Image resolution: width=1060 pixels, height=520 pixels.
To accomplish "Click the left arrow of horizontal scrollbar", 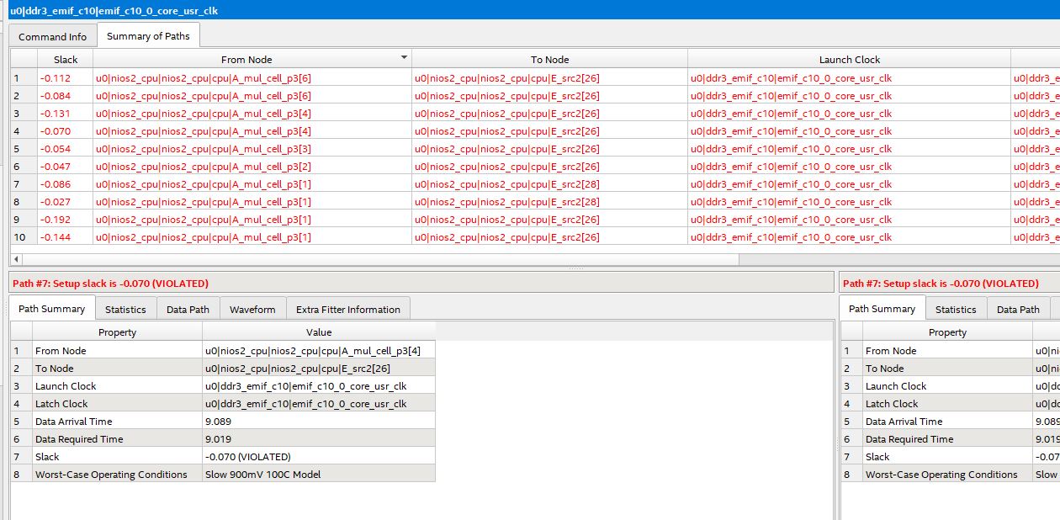I will [x=15, y=259].
